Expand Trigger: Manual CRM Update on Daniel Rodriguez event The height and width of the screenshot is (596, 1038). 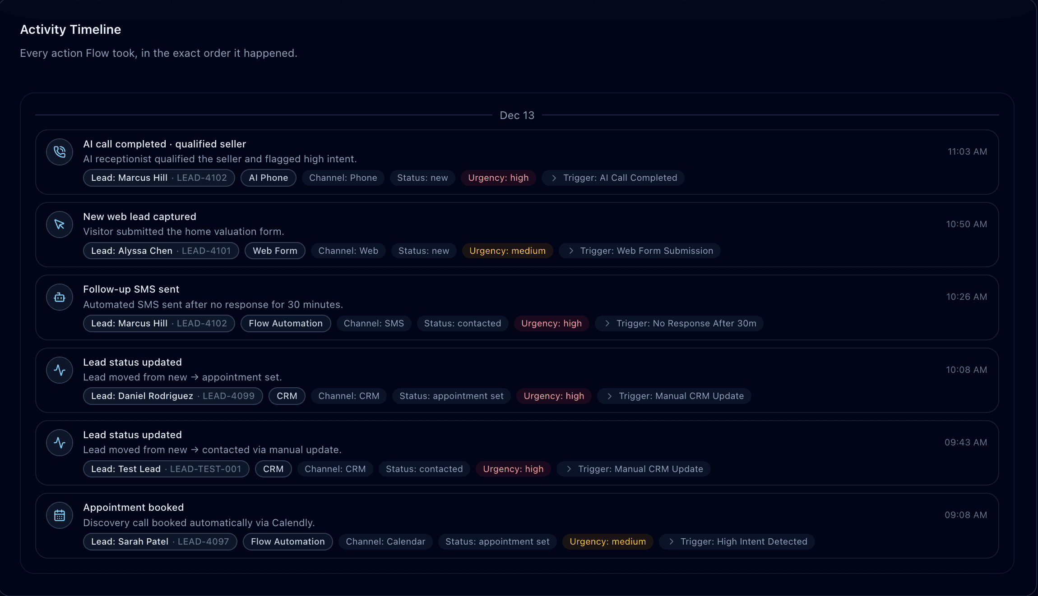point(673,396)
